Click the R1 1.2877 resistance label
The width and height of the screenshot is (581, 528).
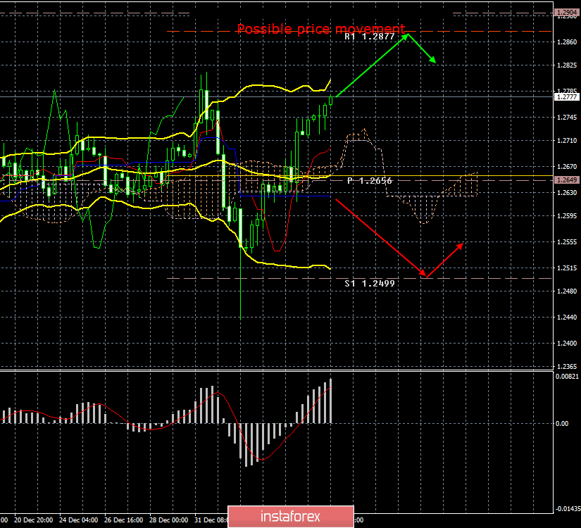[370, 37]
